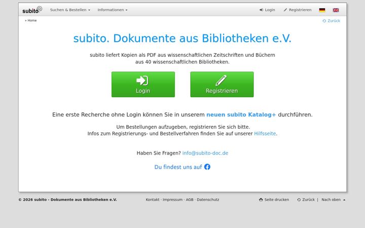Click Seite drucken in the footer
Screen dimensions: 365x228
tap(274, 200)
